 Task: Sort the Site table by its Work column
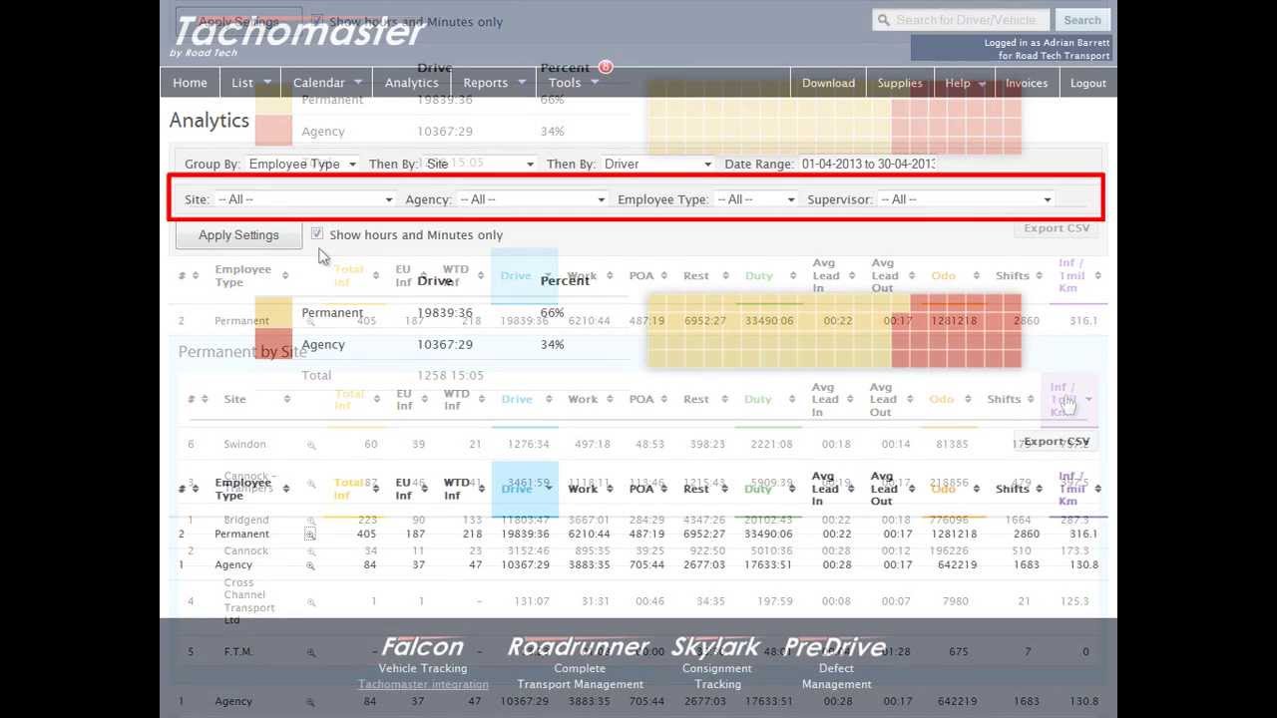[583, 399]
